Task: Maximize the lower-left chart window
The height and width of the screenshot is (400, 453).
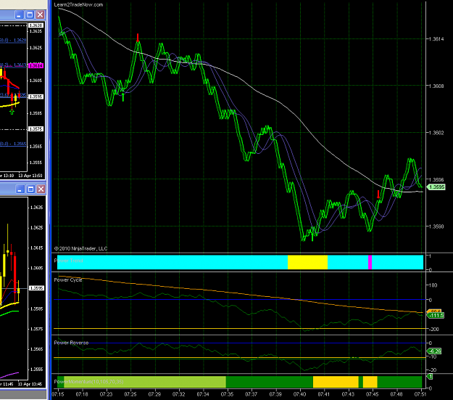Action: tap(30, 189)
